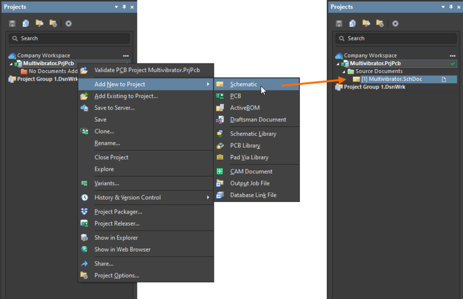
Task: Select [1] Multivibrator.SchDoc in right panel
Action: [392, 79]
